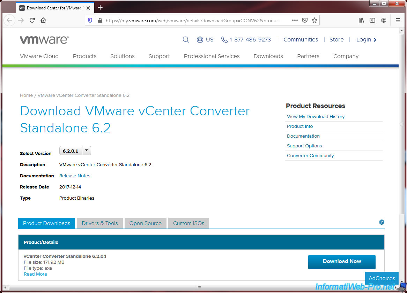Click the help question mark above the tabs
The height and width of the screenshot is (293, 407).
382,222
